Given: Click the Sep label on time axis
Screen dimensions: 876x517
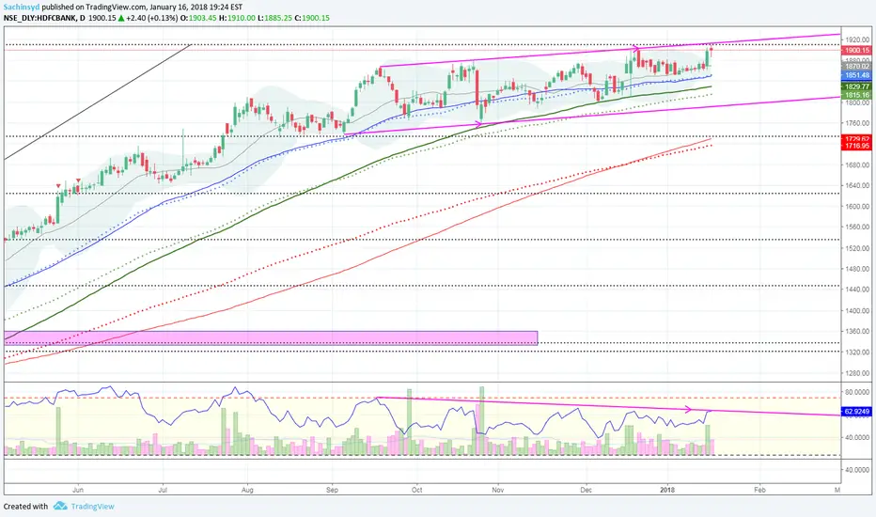Looking at the screenshot, I should (332, 490).
